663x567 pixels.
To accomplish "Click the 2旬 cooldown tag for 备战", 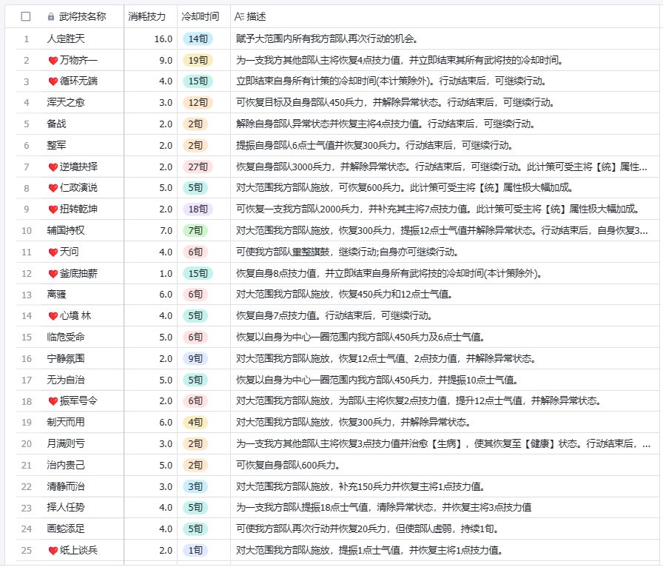I will coord(195,124).
